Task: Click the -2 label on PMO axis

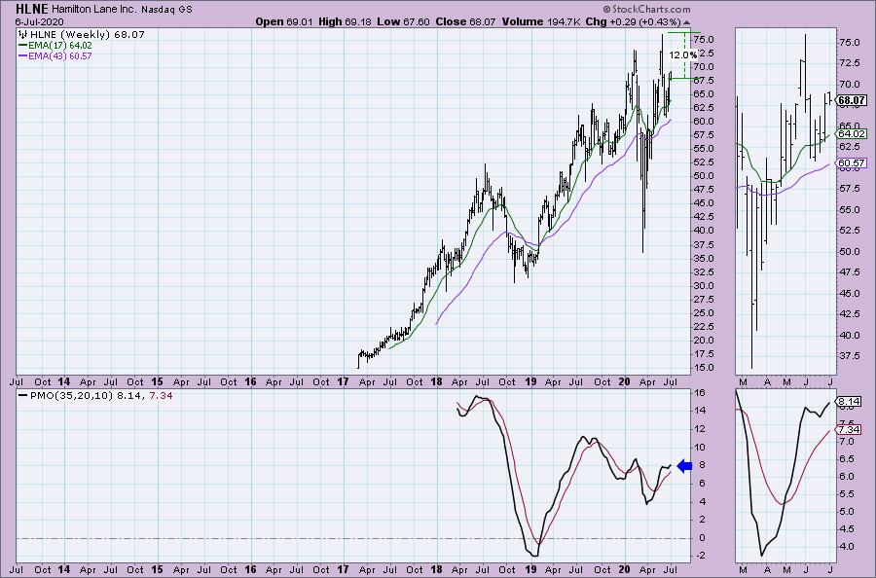Action: click(x=700, y=556)
